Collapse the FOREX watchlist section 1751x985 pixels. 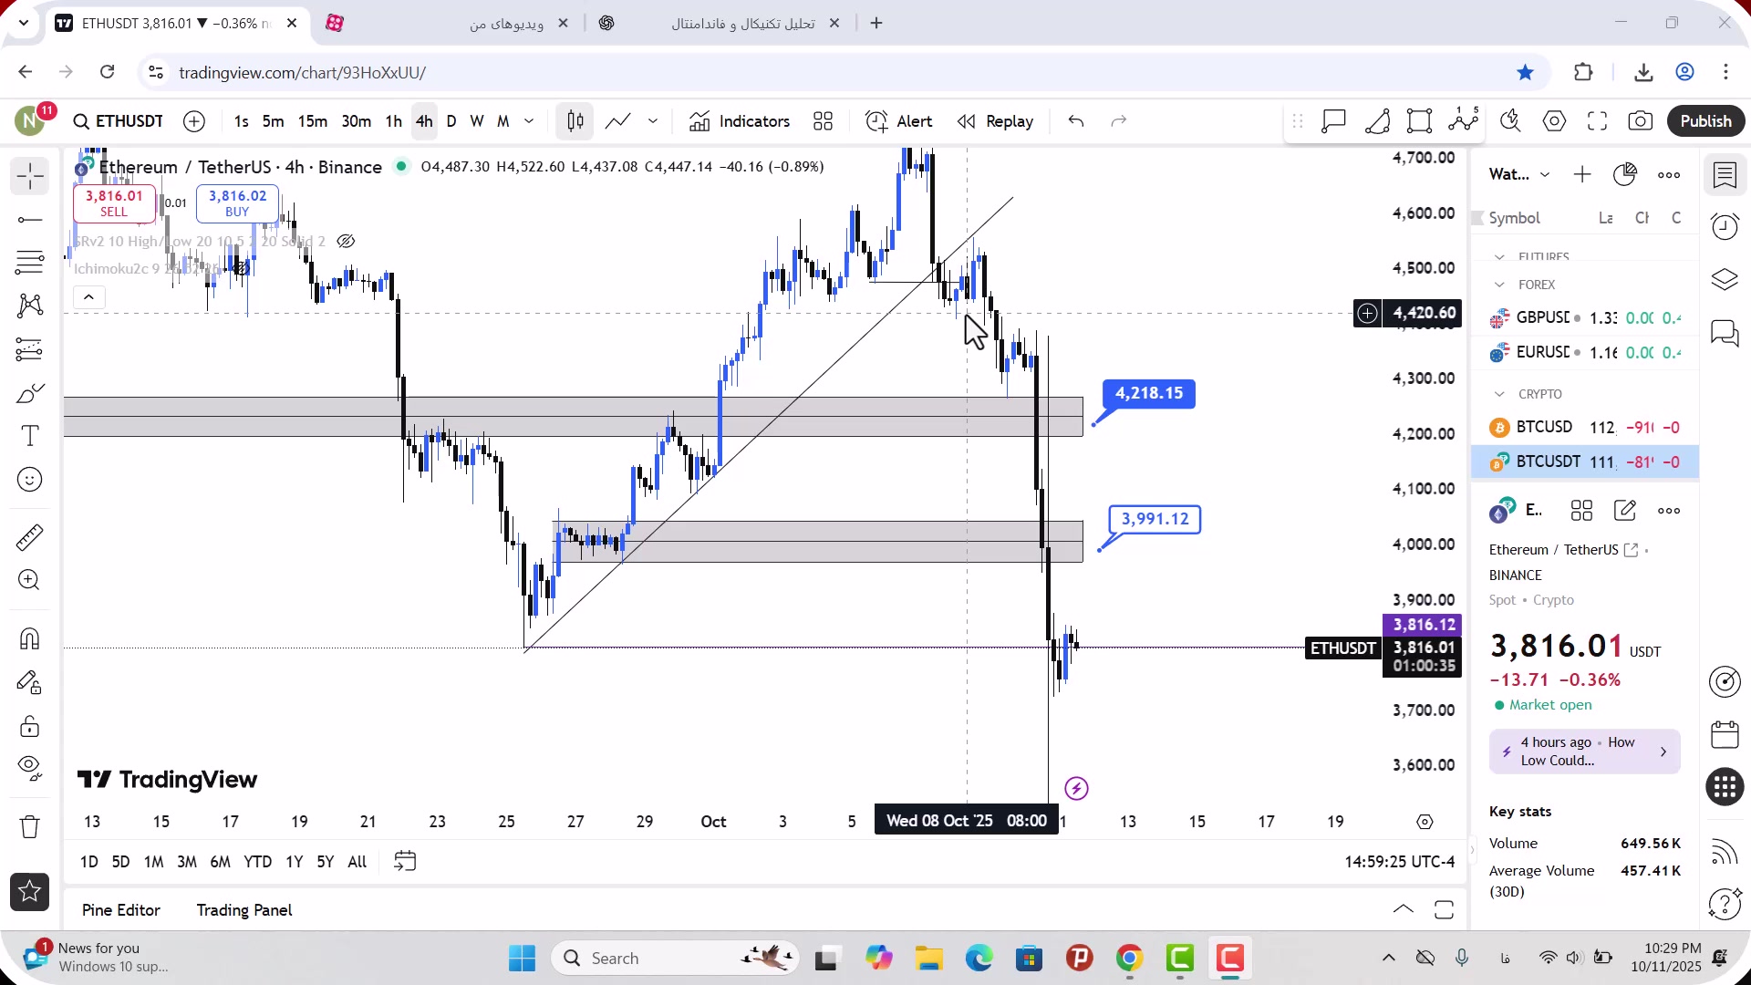[x=1499, y=285]
